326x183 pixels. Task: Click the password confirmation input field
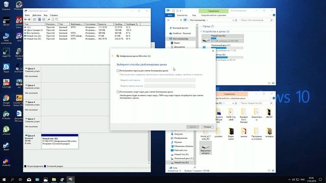tap(170, 86)
